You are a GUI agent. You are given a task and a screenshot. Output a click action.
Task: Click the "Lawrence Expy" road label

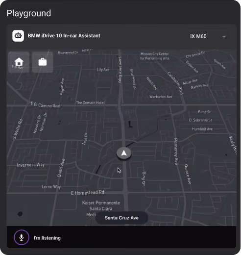(120, 70)
